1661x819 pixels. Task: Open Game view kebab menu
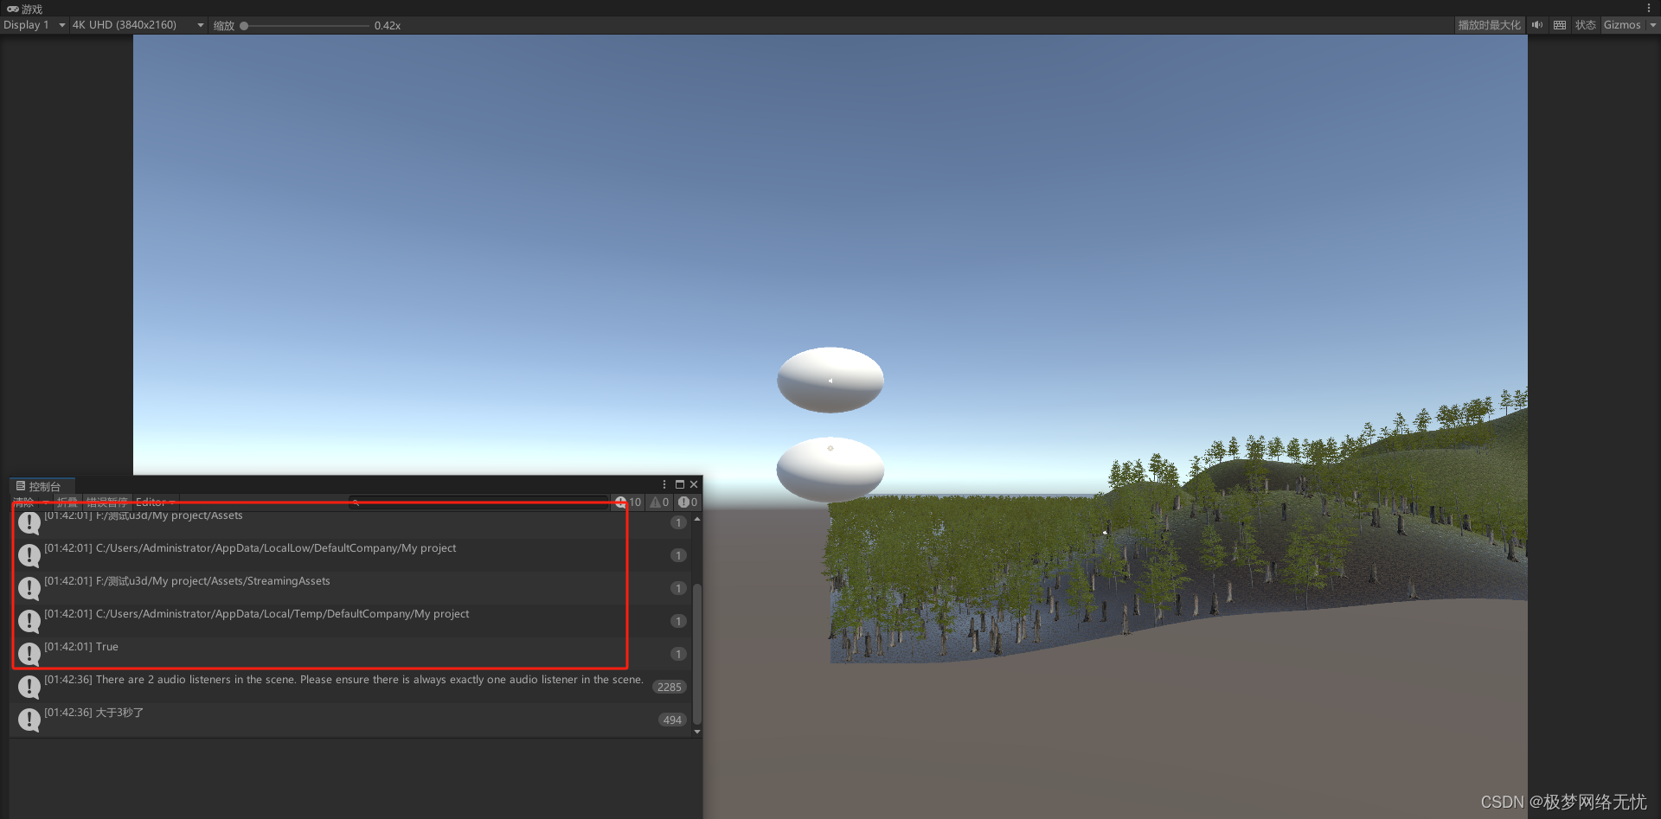pyautogui.click(x=1649, y=8)
